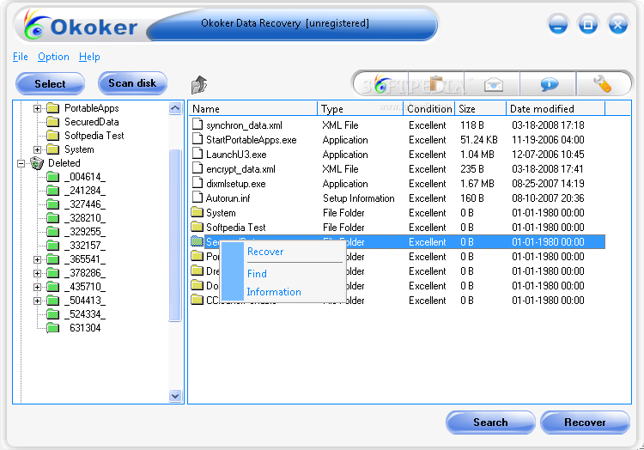Select the _004614_ deleted folder
Viewport: 644px width, 450px height.
(x=85, y=177)
